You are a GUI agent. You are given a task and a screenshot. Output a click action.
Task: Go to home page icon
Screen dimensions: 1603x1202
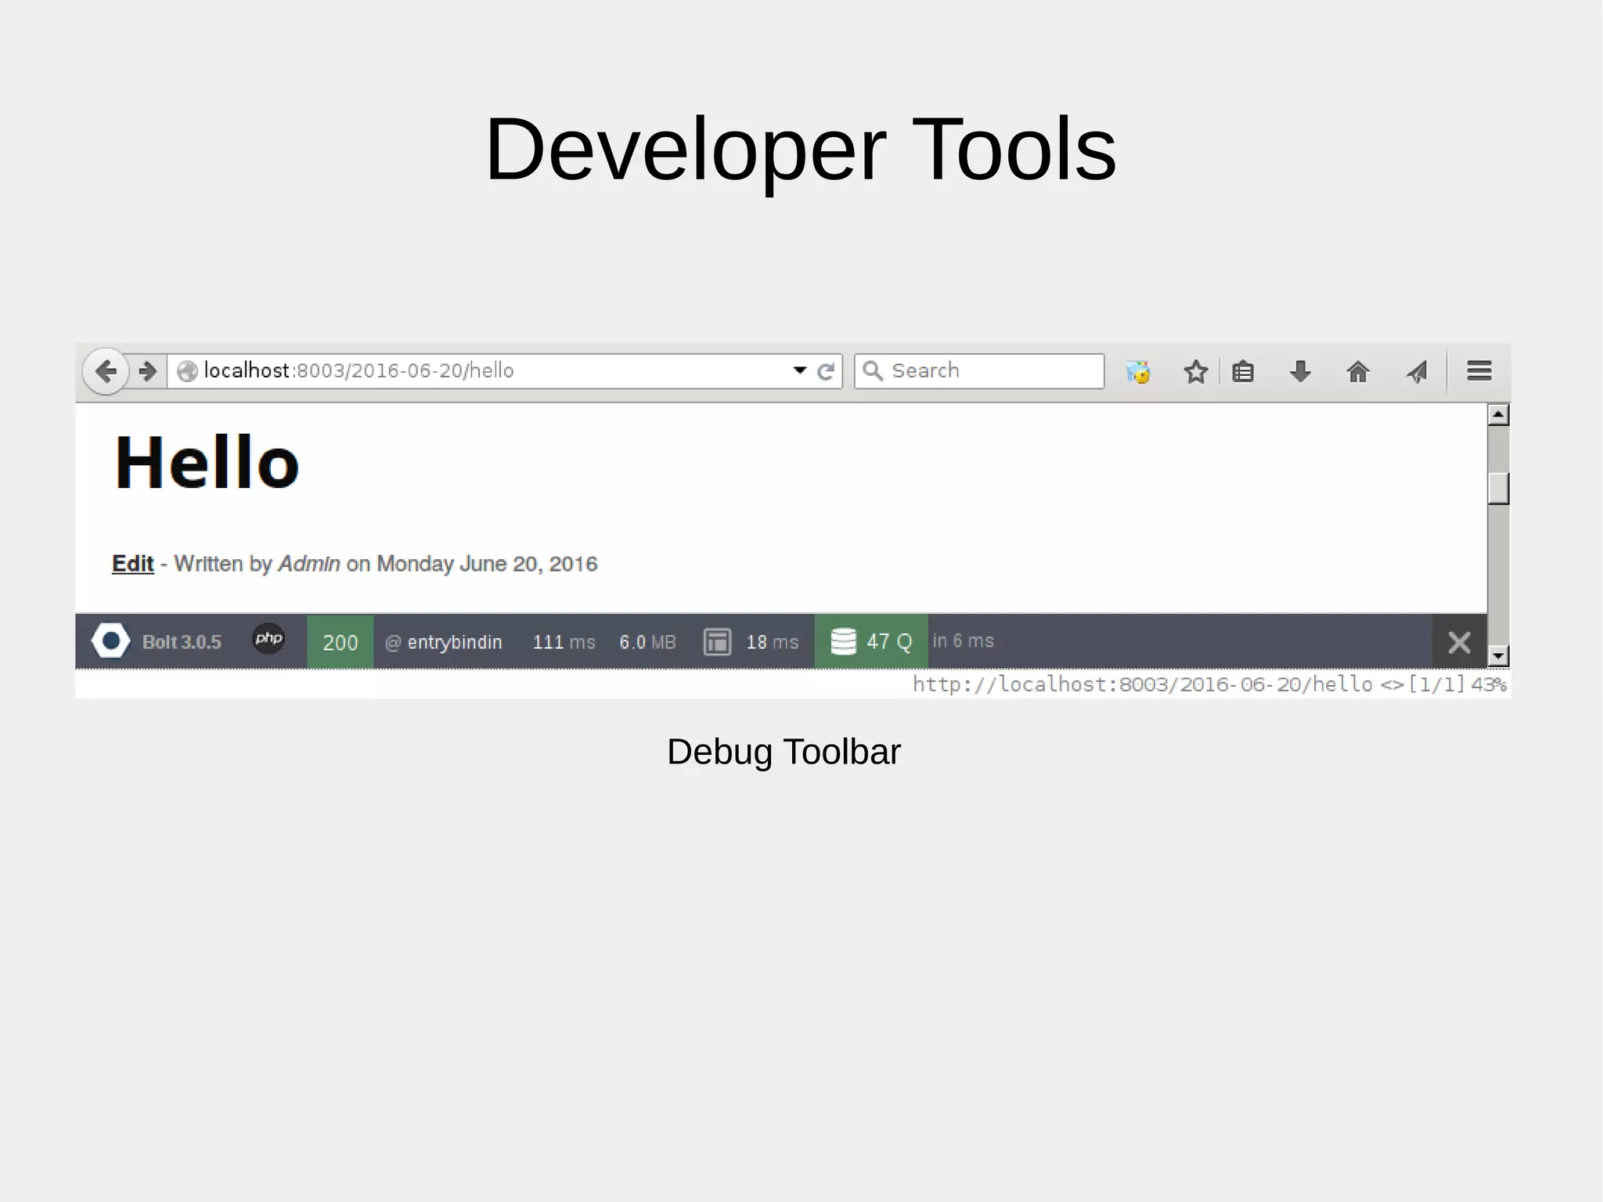coord(1358,371)
